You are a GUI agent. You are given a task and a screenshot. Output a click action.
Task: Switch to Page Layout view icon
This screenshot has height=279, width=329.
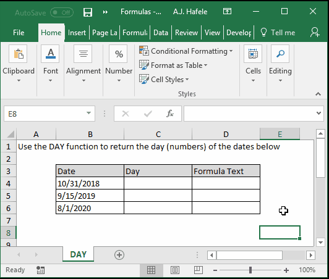click(175, 270)
